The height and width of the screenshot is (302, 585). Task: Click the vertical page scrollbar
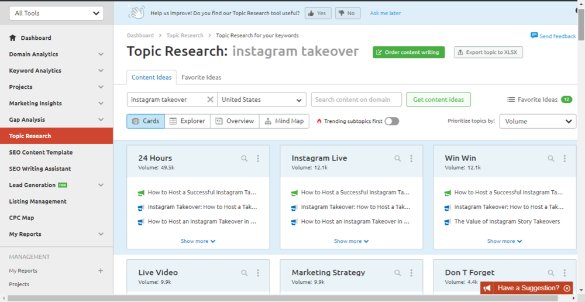(x=581, y=24)
